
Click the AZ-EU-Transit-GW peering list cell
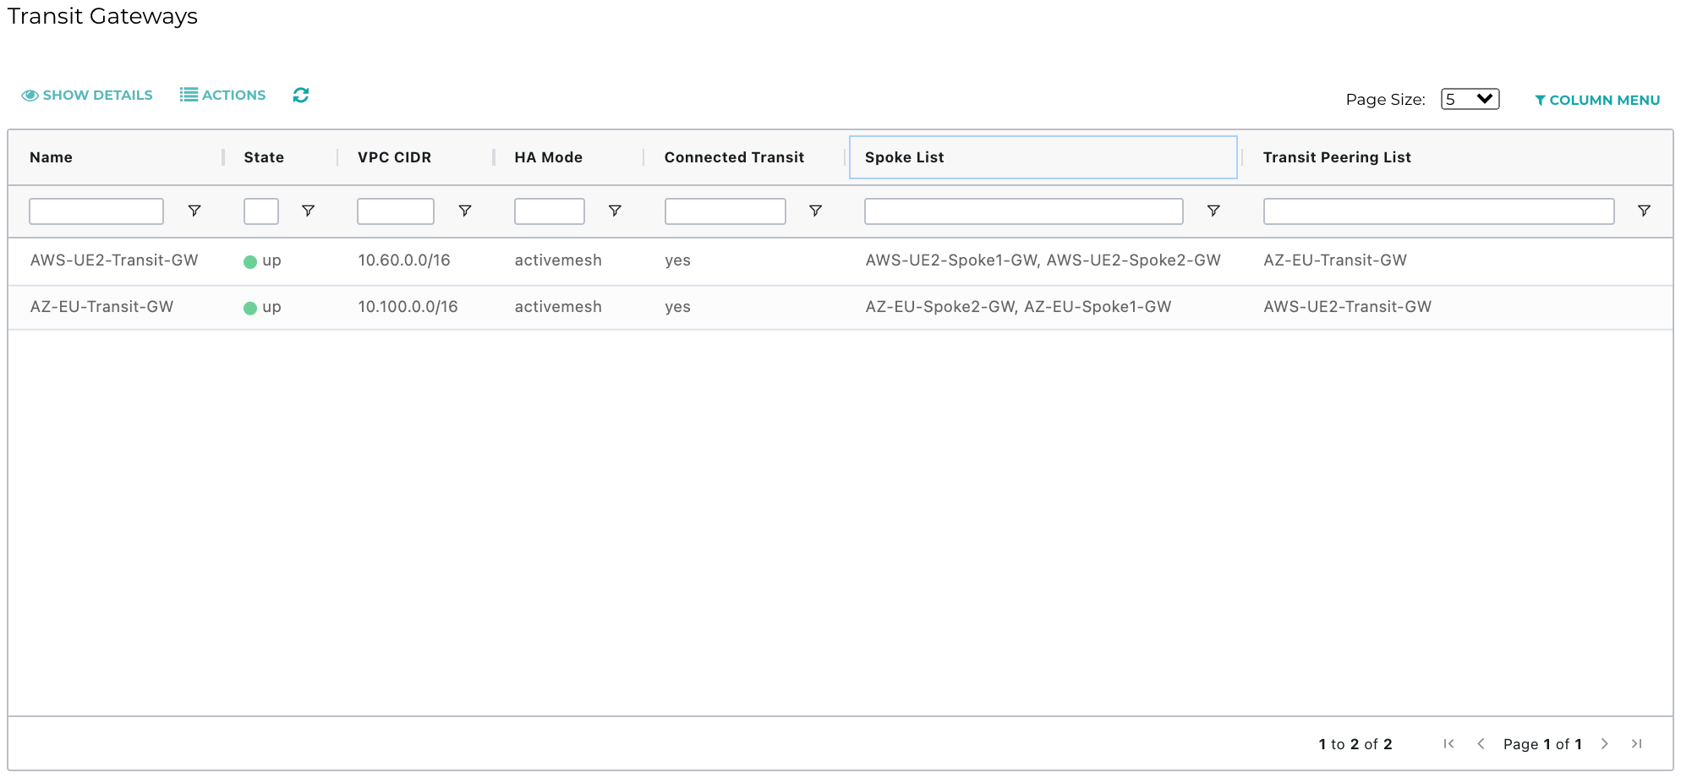1335,260
